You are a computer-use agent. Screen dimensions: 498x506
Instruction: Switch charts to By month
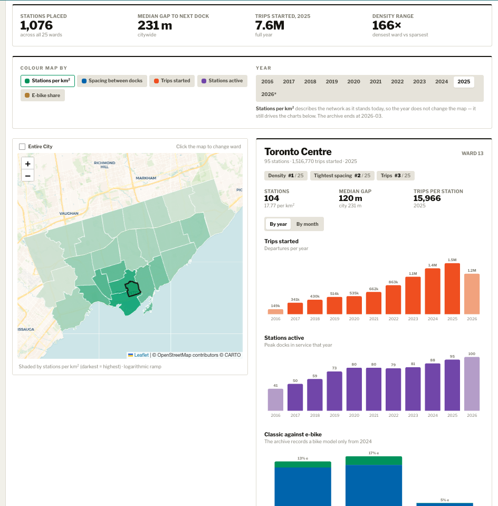(307, 224)
